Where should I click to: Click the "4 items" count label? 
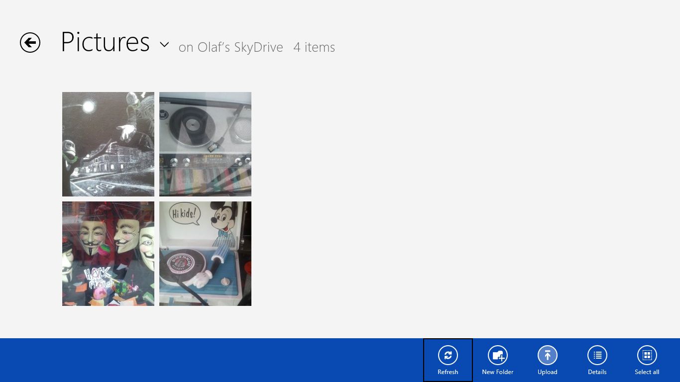(x=314, y=47)
